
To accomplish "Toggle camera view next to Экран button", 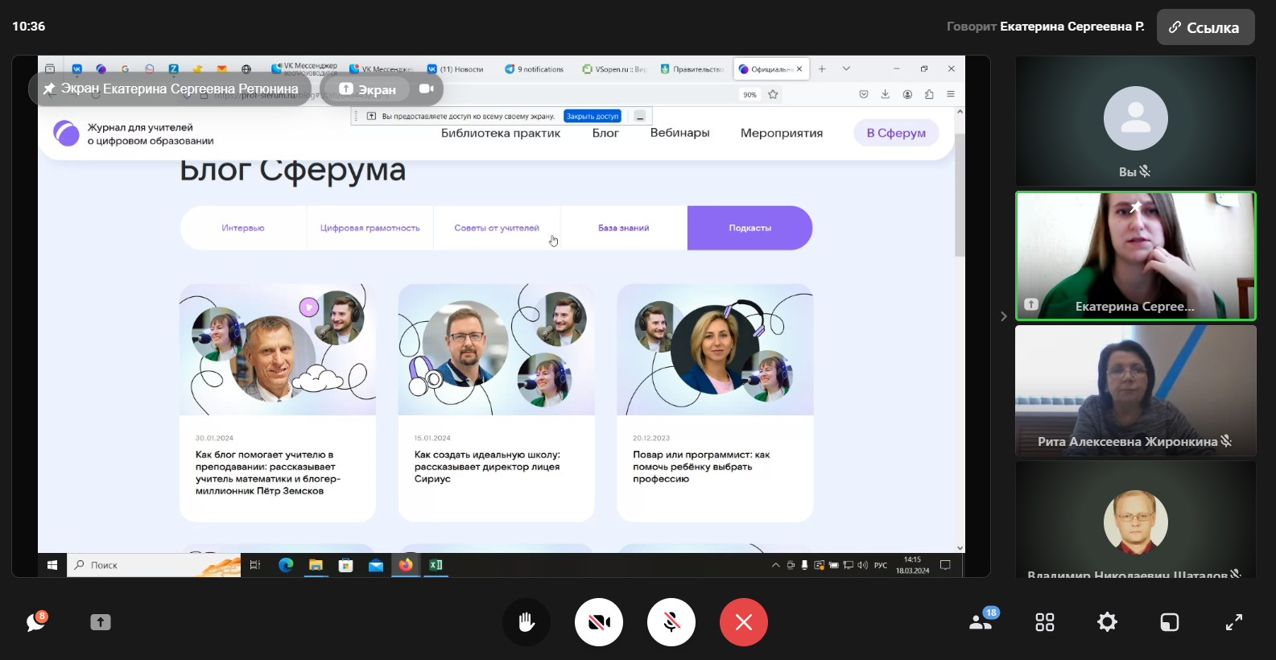I will coord(426,89).
